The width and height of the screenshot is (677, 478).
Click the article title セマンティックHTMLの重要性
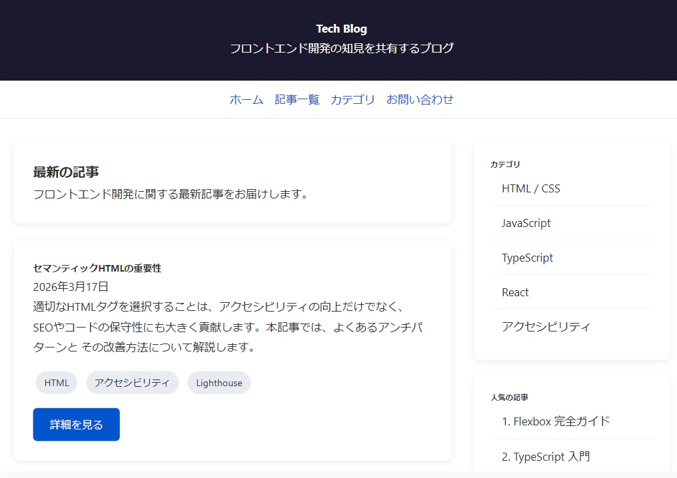click(x=97, y=268)
